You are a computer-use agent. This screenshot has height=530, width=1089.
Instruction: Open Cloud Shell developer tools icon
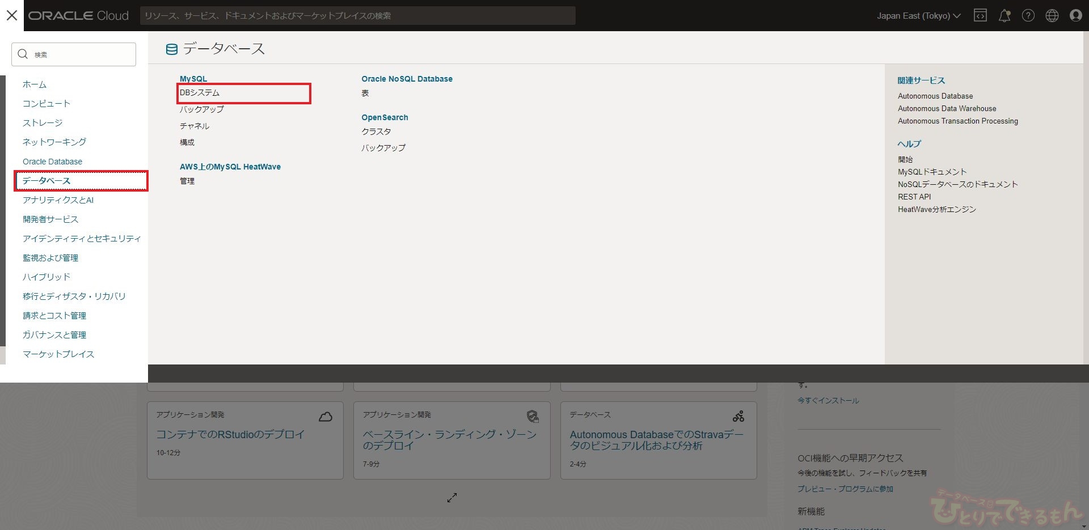coord(980,16)
